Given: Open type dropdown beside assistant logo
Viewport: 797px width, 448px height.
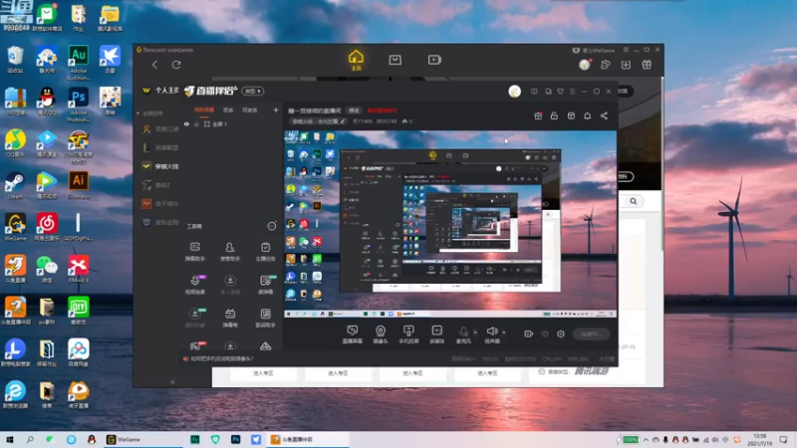Looking at the screenshot, I should click(253, 91).
